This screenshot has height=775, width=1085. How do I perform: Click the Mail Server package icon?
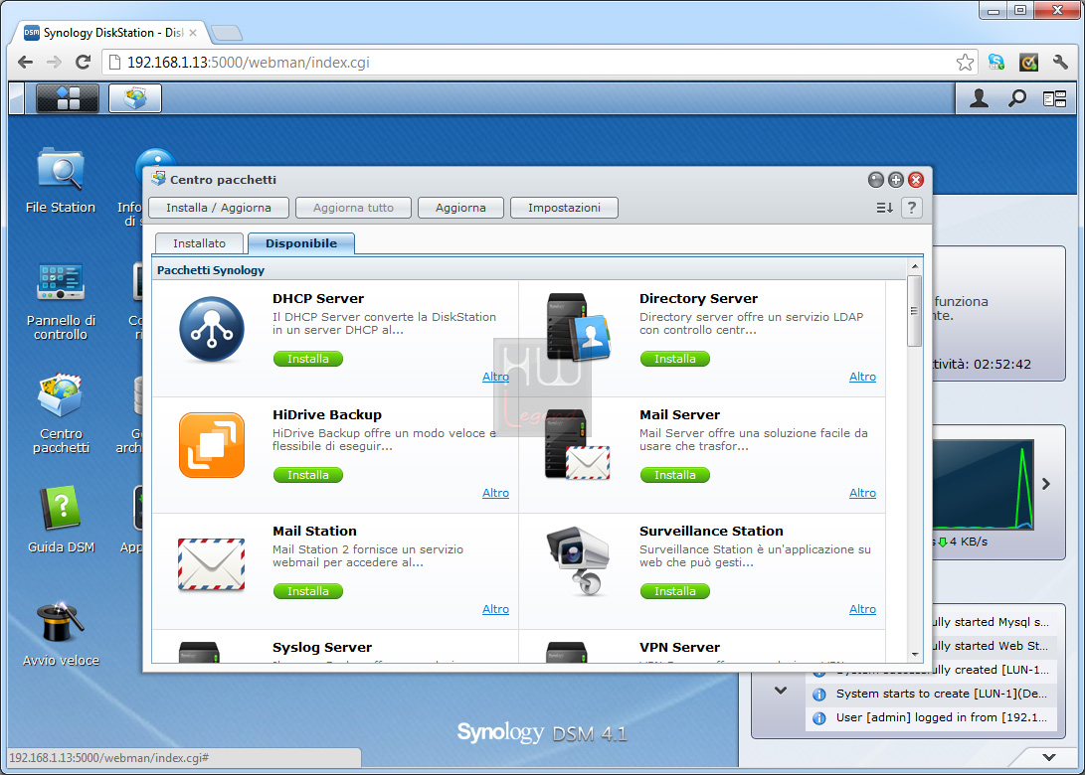click(578, 445)
